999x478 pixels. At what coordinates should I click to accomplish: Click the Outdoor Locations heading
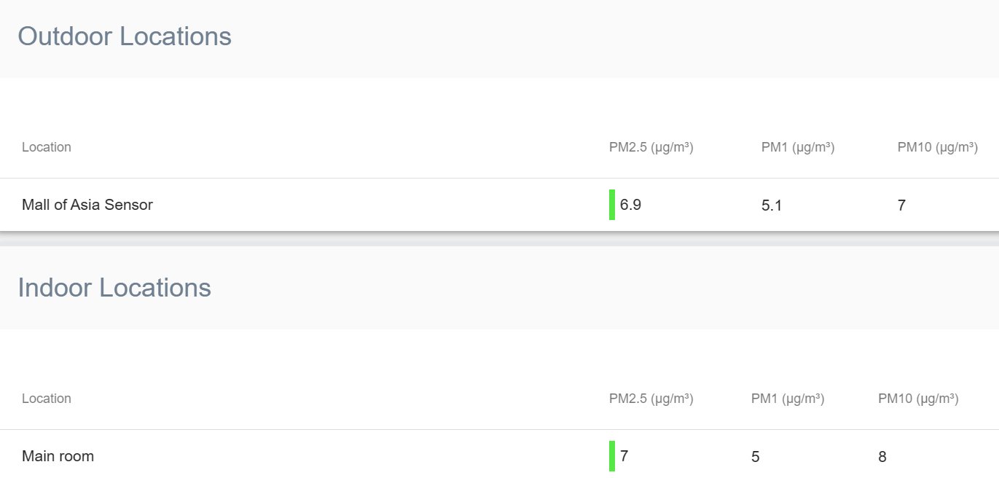pos(125,36)
